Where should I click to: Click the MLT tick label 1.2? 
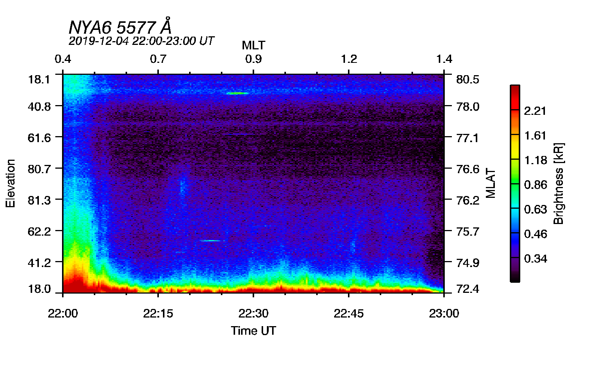pyautogui.click(x=349, y=59)
